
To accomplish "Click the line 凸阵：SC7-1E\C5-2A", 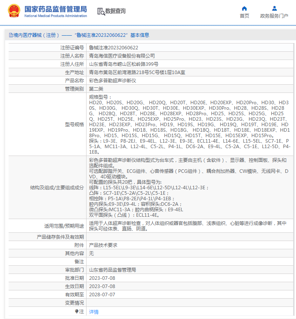I will 129,193.
